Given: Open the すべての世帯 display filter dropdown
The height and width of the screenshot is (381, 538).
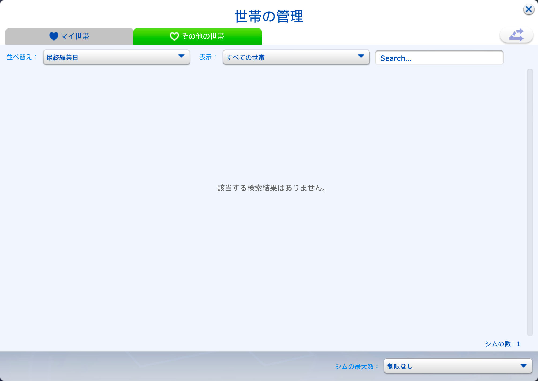Looking at the screenshot, I should (296, 57).
